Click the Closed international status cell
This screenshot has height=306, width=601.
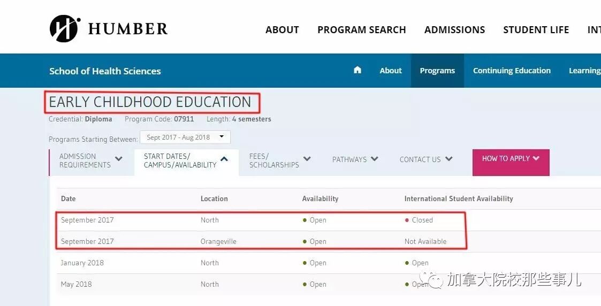click(419, 220)
